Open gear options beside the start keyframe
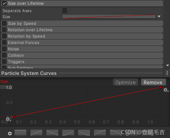 coord(8,119)
